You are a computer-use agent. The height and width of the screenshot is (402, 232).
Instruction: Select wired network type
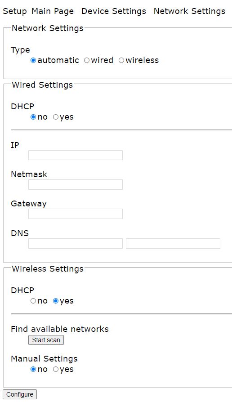(x=87, y=60)
